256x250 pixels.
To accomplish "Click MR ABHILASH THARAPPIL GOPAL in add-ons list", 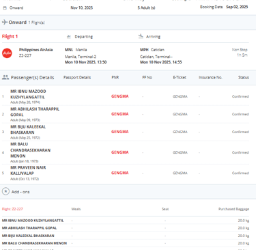I will pyautogui.click(x=29, y=228).
